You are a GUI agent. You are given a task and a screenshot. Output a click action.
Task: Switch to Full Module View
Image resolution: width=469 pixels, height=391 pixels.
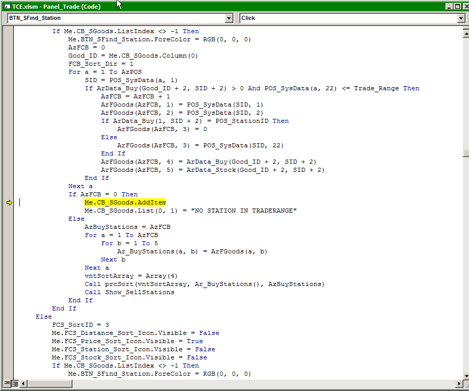(15, 383)
